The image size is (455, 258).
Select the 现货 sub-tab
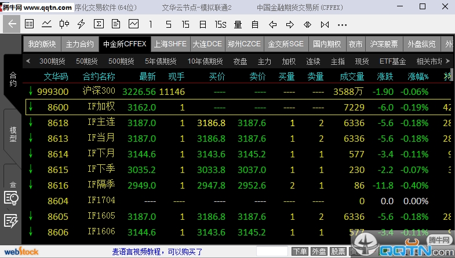click(x=362, y=61)
